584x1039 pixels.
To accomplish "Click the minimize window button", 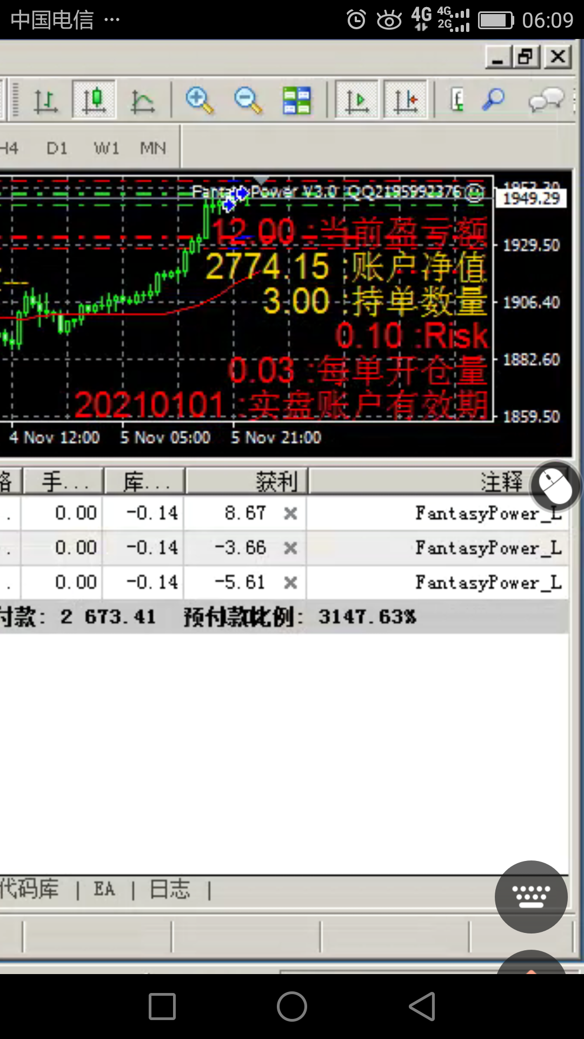I will pyautogui.click(x=497, y=57).
